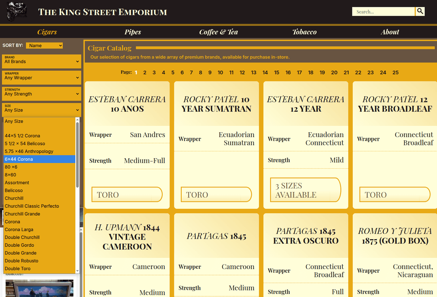437x297 pixels.
Task: Go to catalog page 13
Action: 254,72
